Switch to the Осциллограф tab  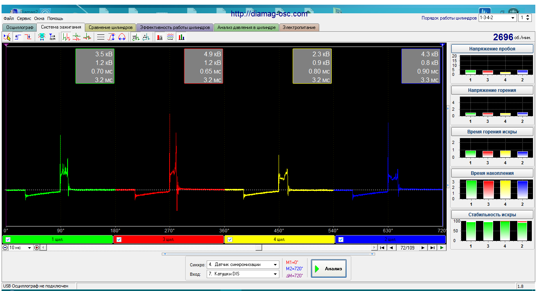click(x=20, y=27)
